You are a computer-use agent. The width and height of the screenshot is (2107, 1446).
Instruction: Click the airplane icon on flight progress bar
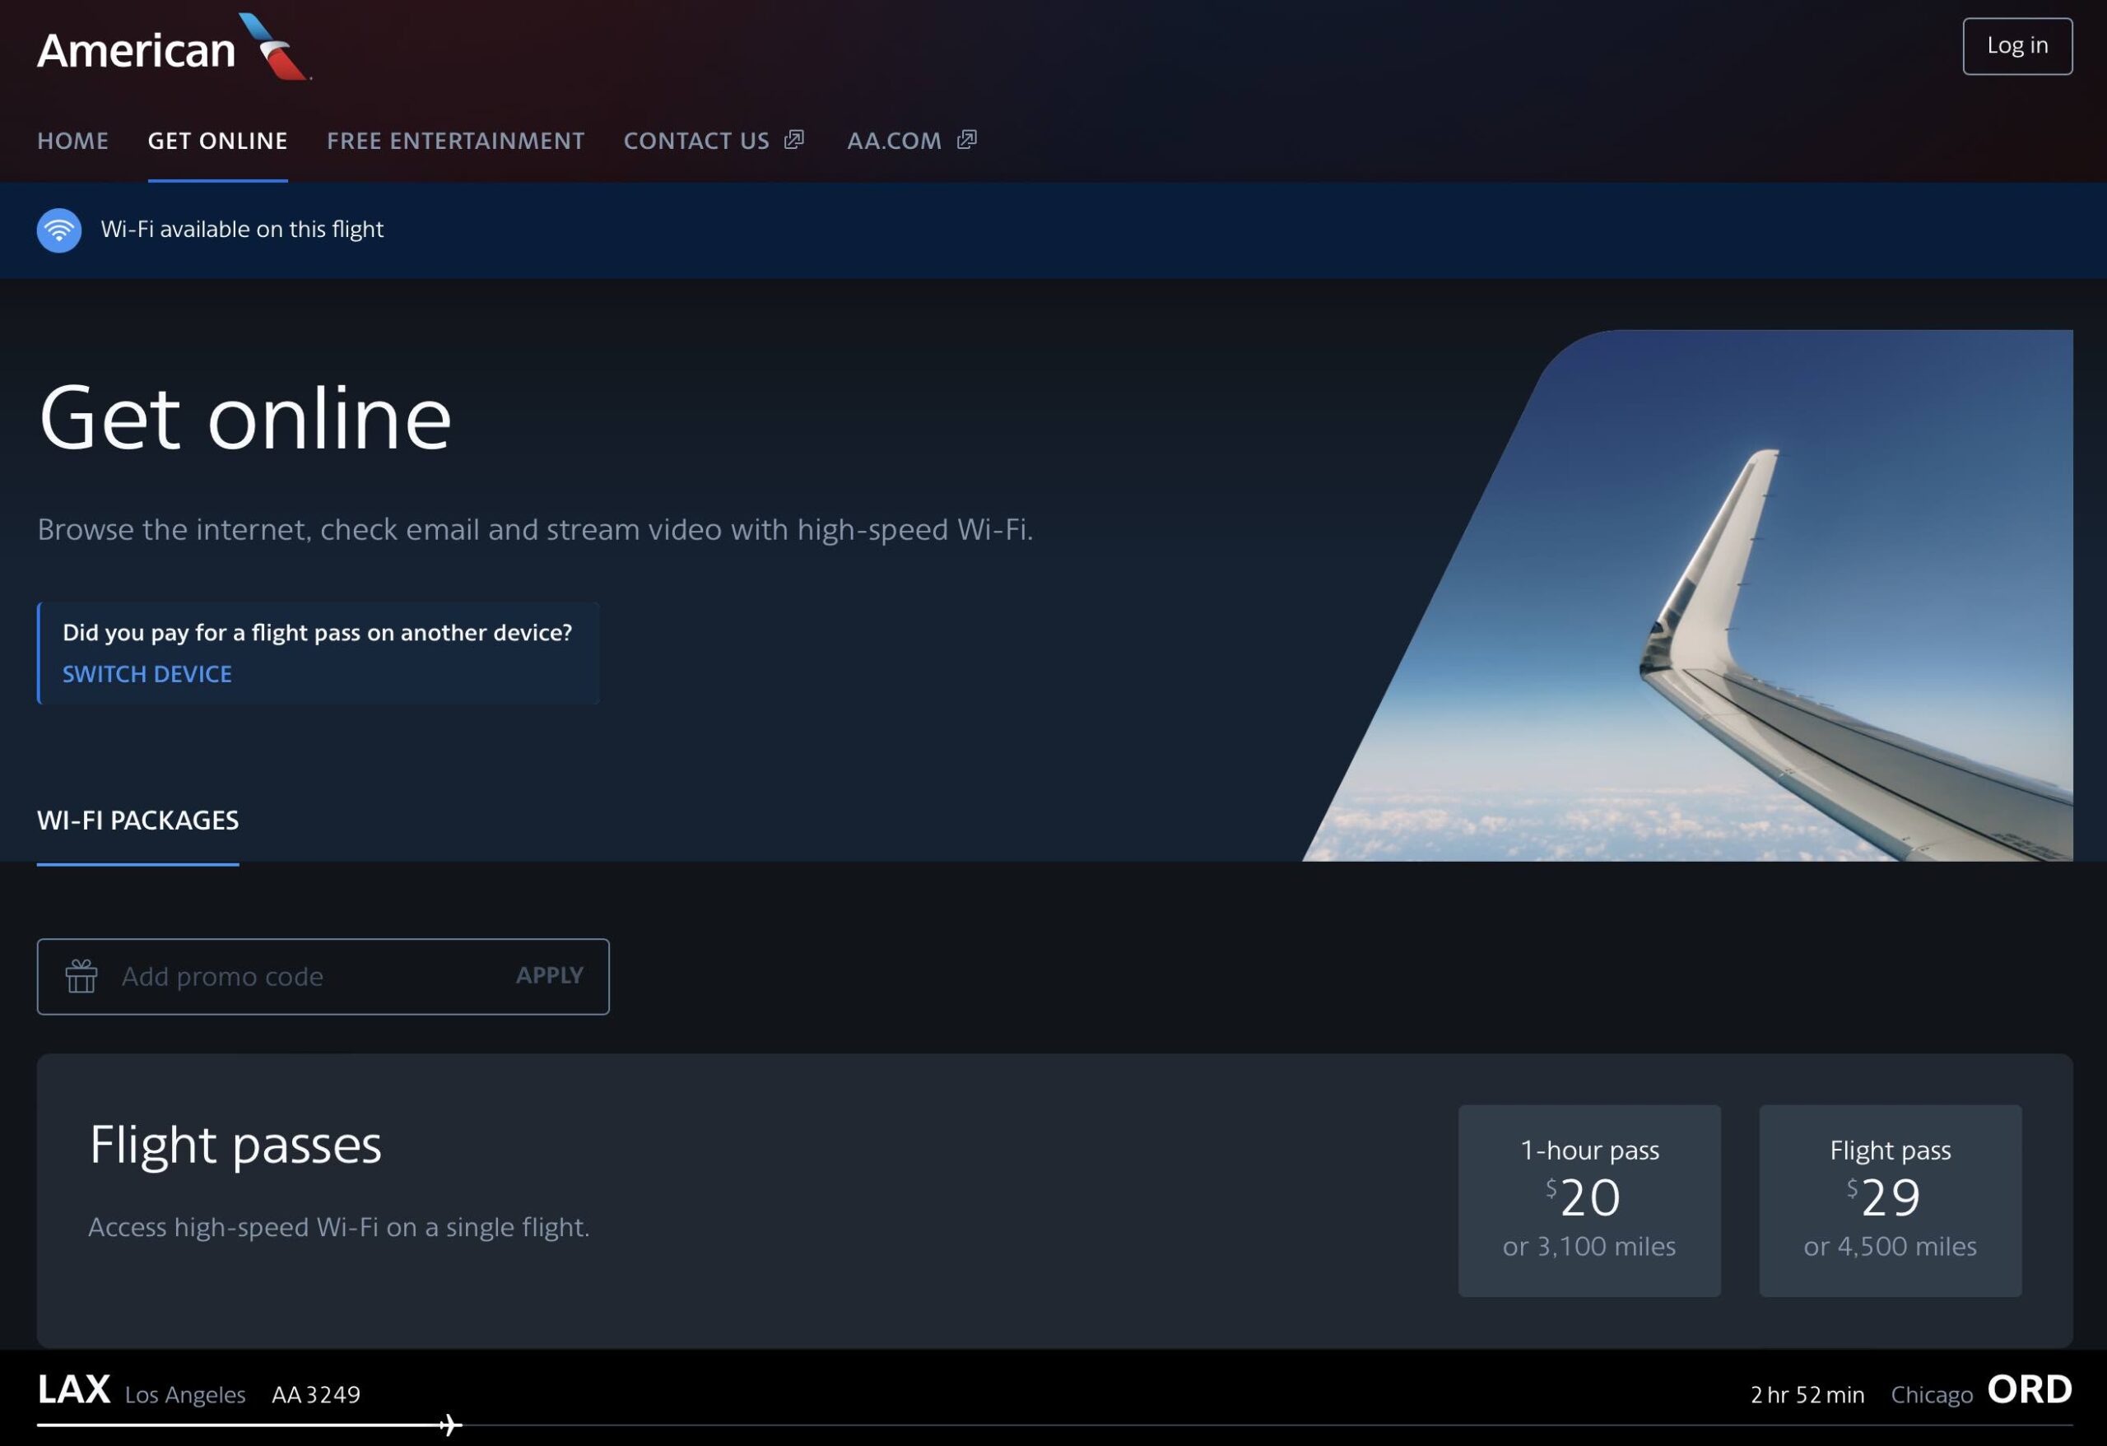pyautogui.click(x=449, y=1425)
